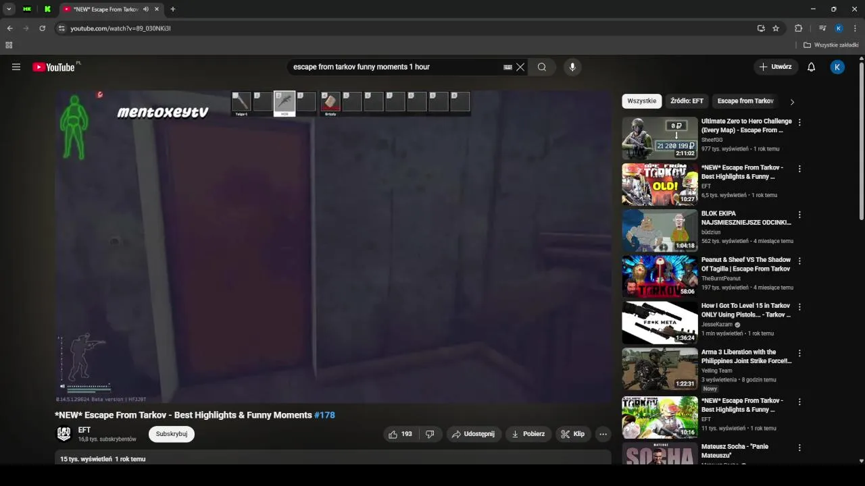Install app icon in address bar

point(761,28)
